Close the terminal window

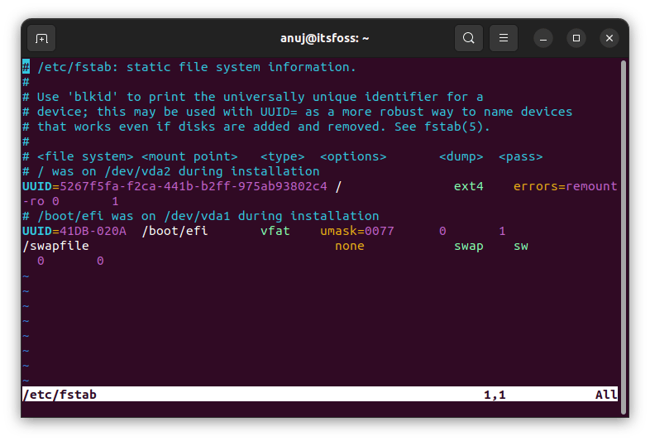click(609, 38)
